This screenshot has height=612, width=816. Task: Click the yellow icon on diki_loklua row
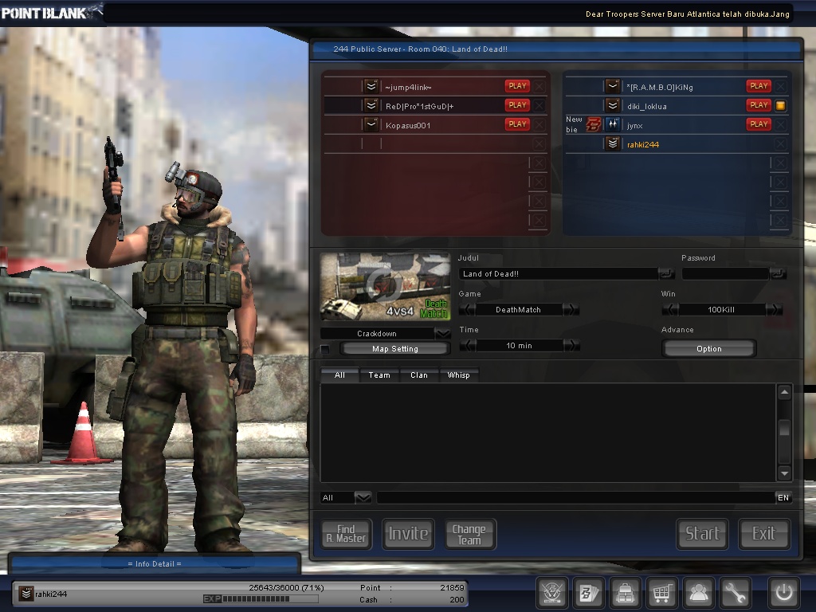(x=780, y=106)
